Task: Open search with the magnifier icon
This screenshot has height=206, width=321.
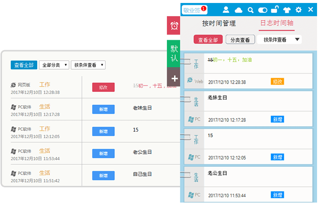Action: (250, 10)
